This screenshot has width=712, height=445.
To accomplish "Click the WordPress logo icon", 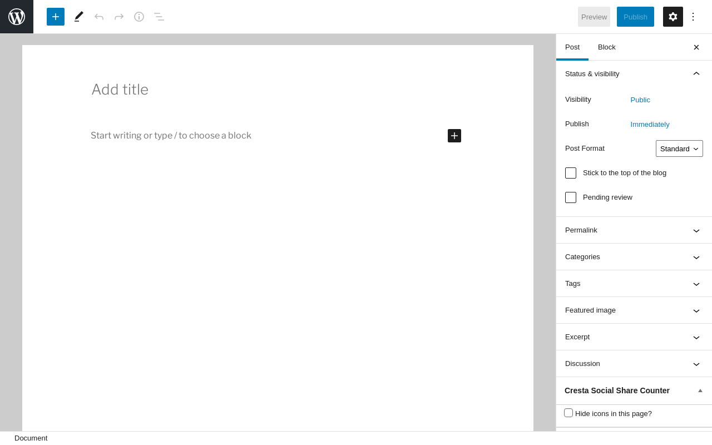I will pos(17,17).
